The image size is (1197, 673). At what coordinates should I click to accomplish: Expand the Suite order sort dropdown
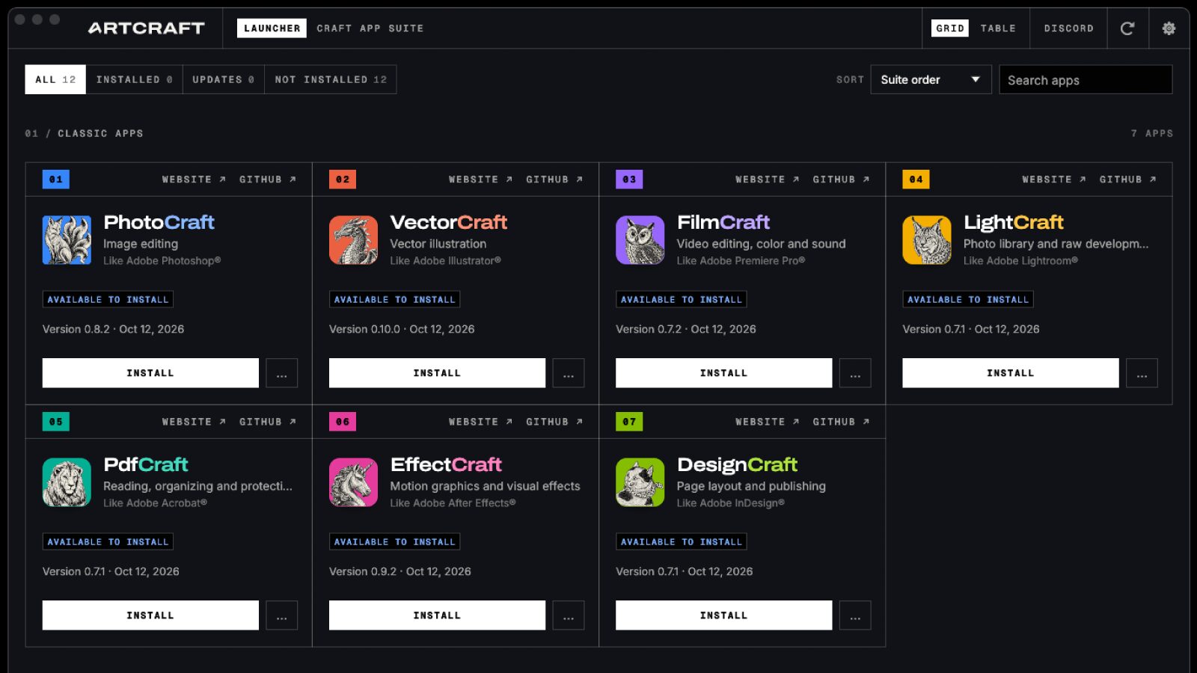point(931,80)
